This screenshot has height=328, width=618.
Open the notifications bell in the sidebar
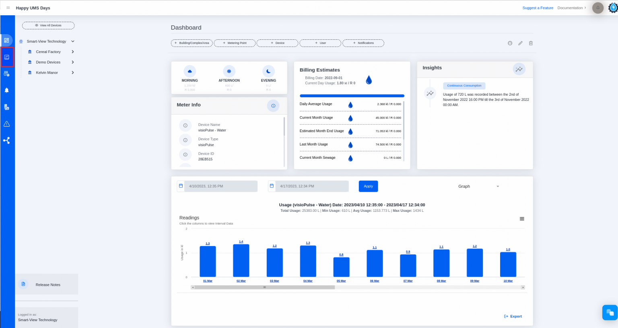7,90
